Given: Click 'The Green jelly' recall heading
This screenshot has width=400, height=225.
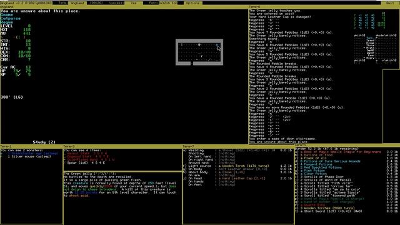Looking at the screenshot, I should [90, 174].
